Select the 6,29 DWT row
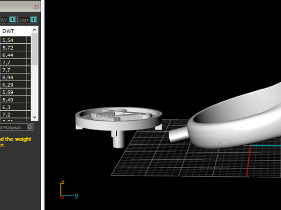The height and width of the screenshot is (210, 281). click(x=13, y=85)
